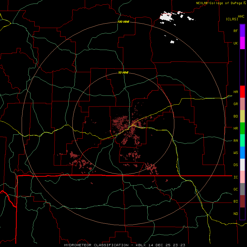Select the light pink IC swatch
This screenshot has height=247, width=247.
tap(242, 177)
